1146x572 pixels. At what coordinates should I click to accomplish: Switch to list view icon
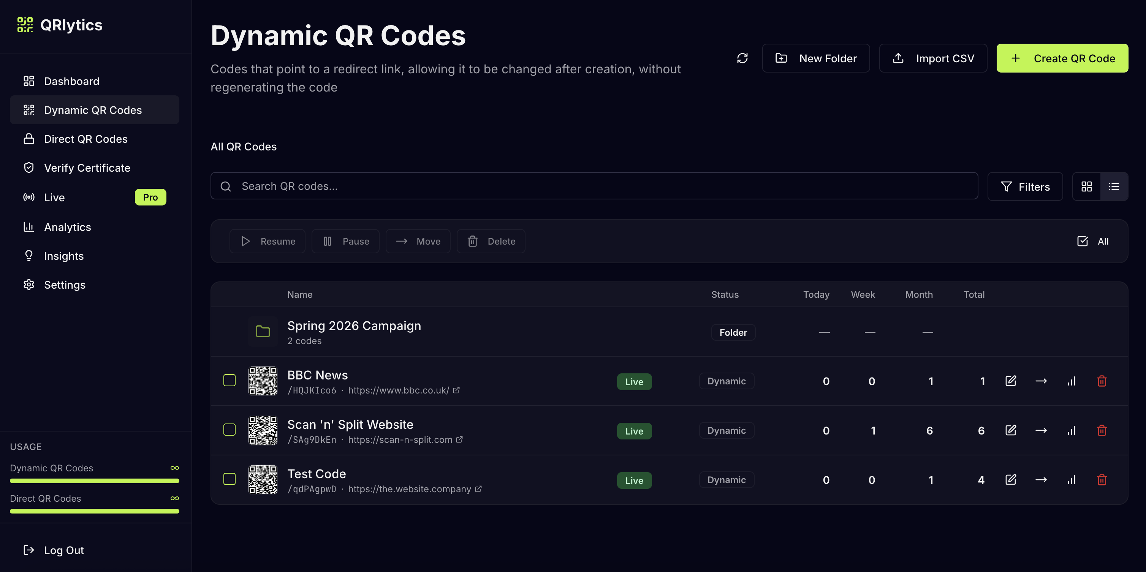[x=1114, y=186]
